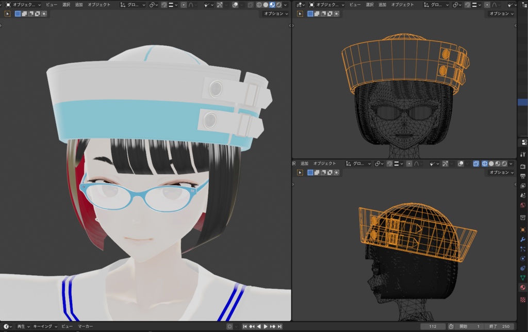This screenshot has width=528, height=332.
Task: Select Box tool icon in left viewport
Action: pos(7,14)
